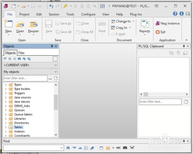Viewport: 193px width, 154px height.
Task: Open the Session ribbon tab
Action: point(54,14)
